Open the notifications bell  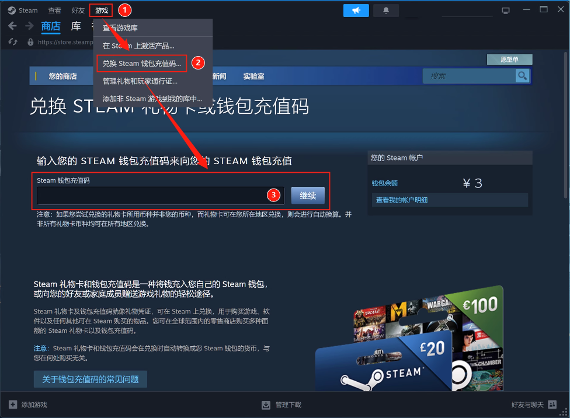(x=385, y=11)
